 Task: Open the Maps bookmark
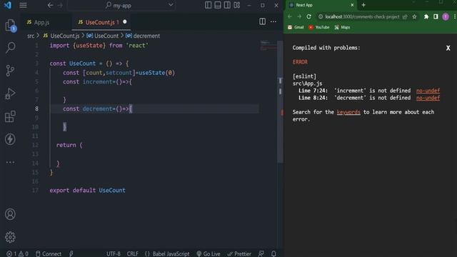(x=343, y=27)
